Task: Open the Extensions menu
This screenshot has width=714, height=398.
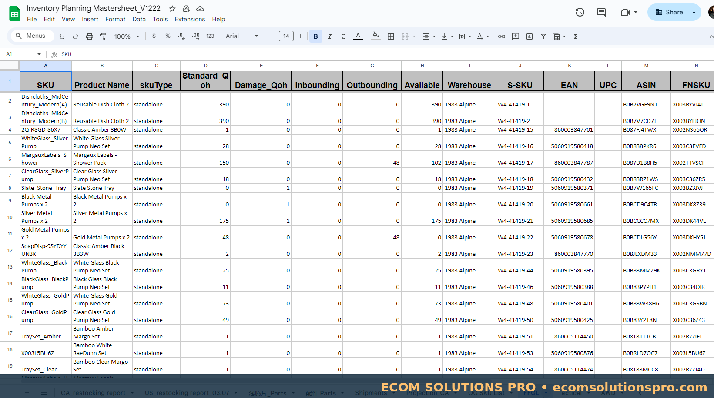Action: coord(190,19)
